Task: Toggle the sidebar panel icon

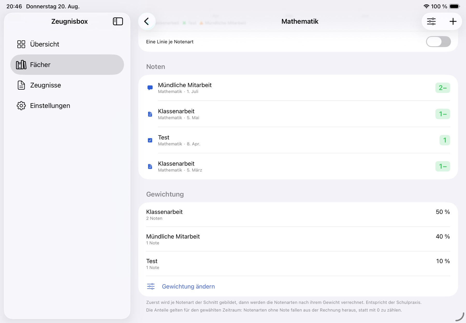Action: click(118, 21)
